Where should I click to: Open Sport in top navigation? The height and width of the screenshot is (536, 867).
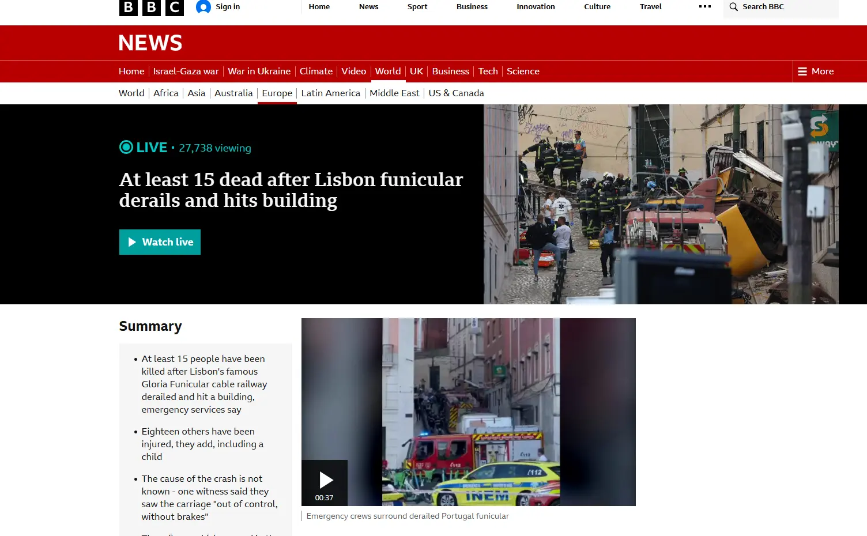(417, 7)
